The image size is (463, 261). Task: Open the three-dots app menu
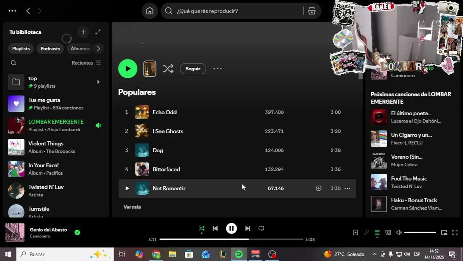(12, 11)
